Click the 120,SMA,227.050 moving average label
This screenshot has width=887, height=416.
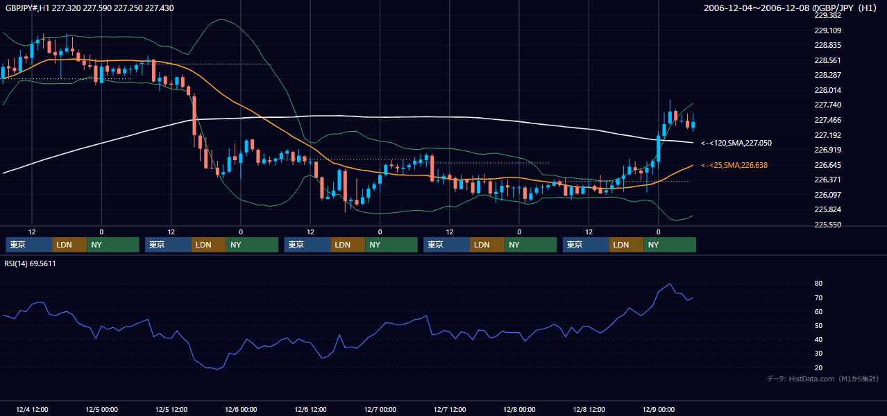coord(737,143)
